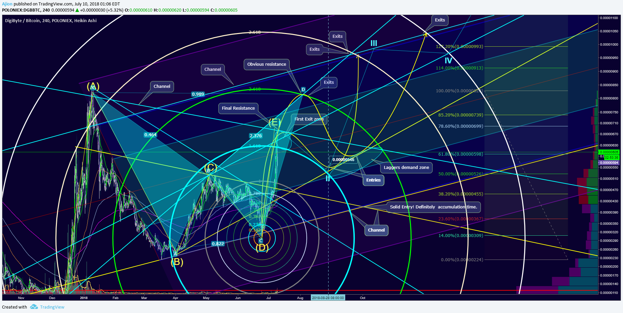This screenshot has height=313, width=623.
Task: Click the yellow (B) wave label
Action: (177, 262)
